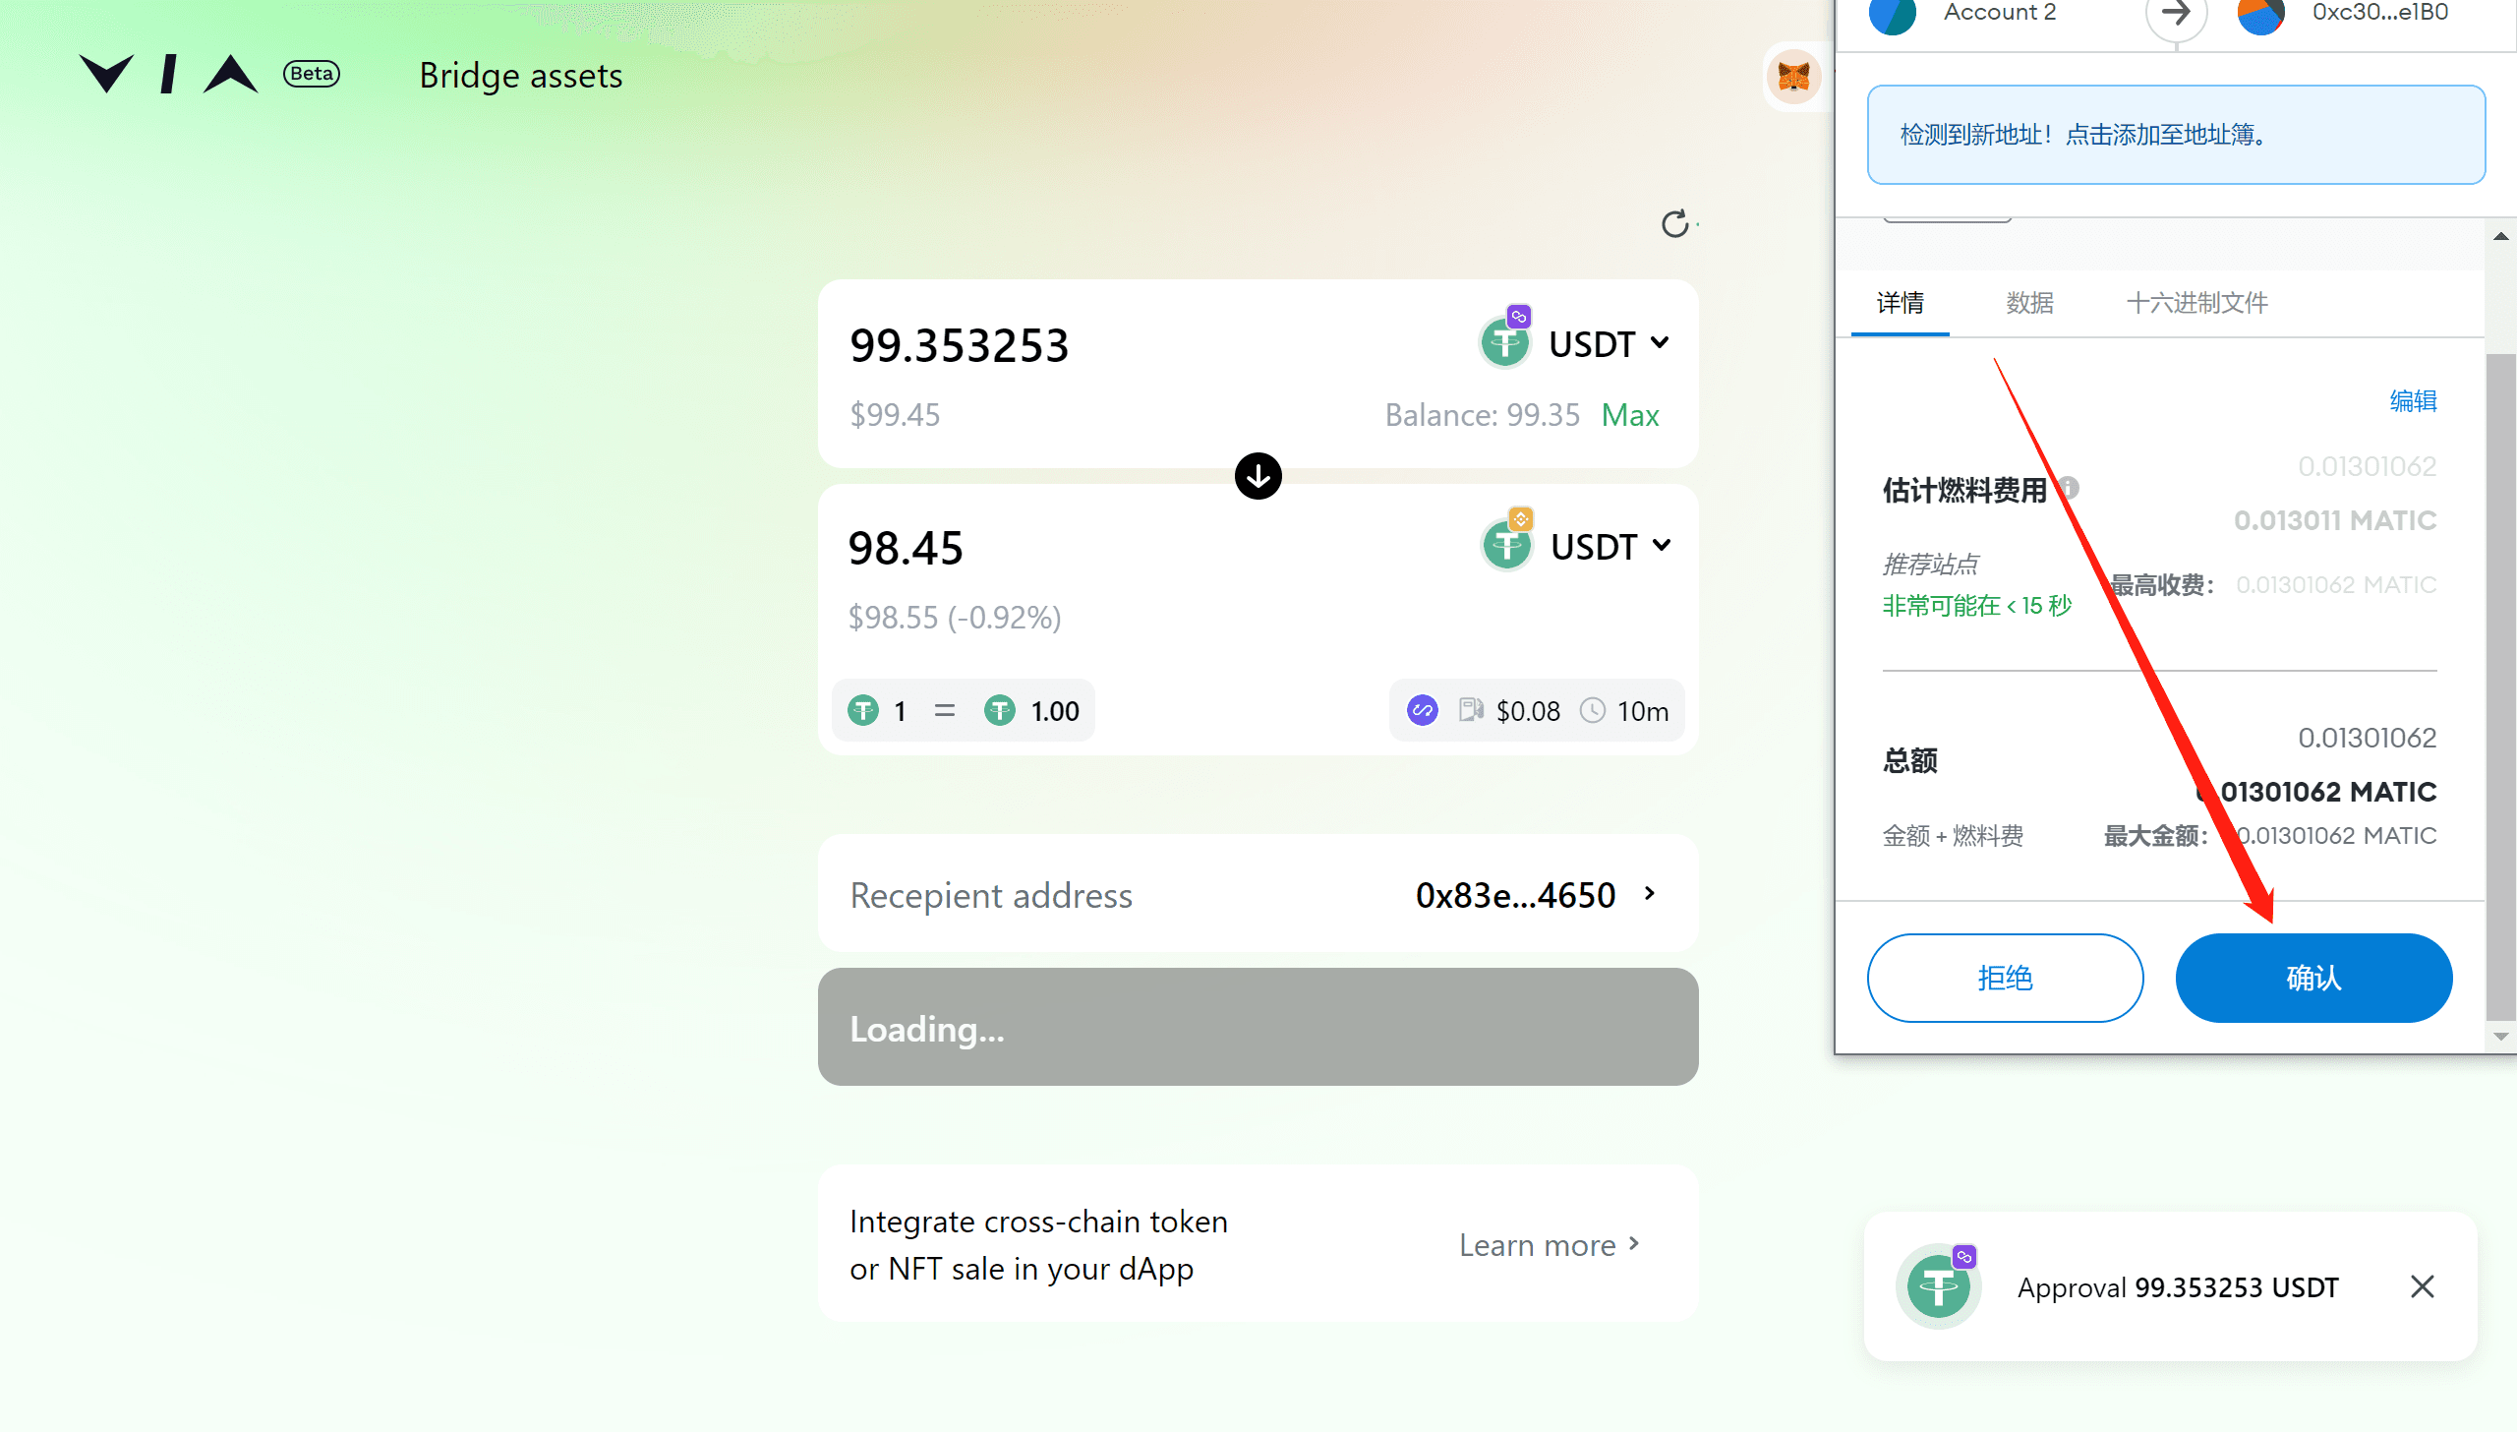Click the arrow between accounts
2517x1432 pixels.
tap(2176, 14)
